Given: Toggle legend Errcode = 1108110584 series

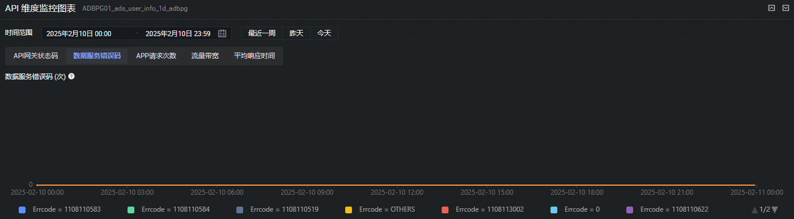Looking at the screenshot, I should click(x=168, y=209).
